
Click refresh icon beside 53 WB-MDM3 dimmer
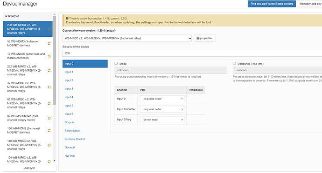[49, 44]
